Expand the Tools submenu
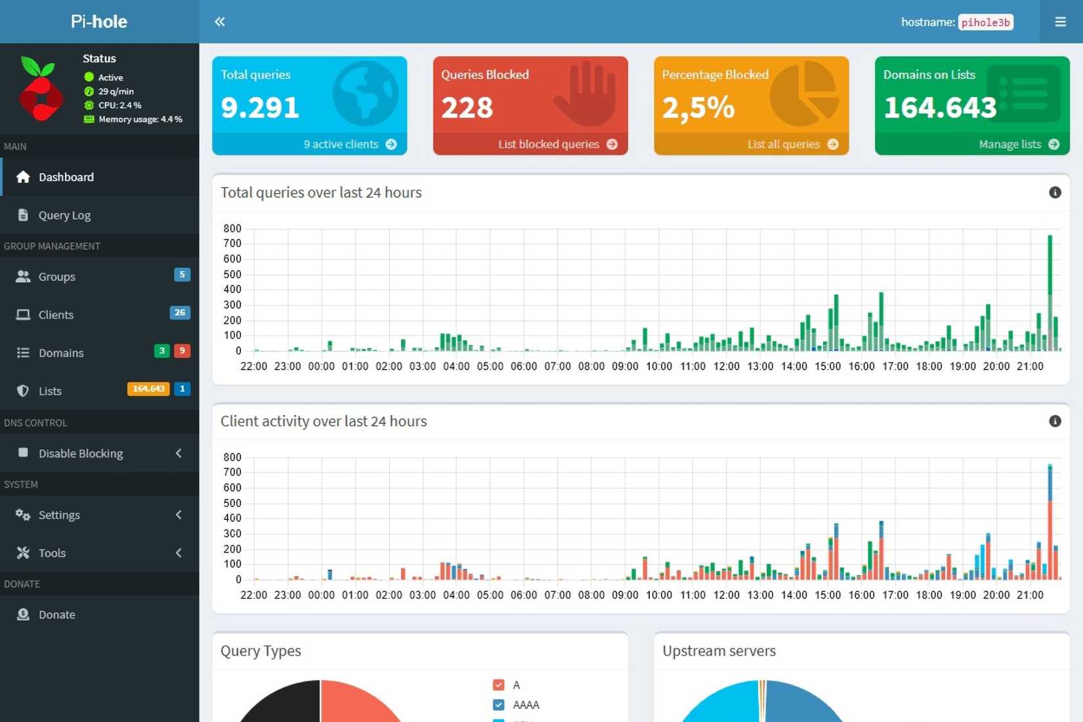The width and height of the screenshot is (1083, 722). coord(178,553)
